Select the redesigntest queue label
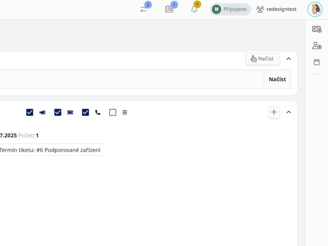Image resolution: width=328 pixels, height=246 pixels. (281, 9)
